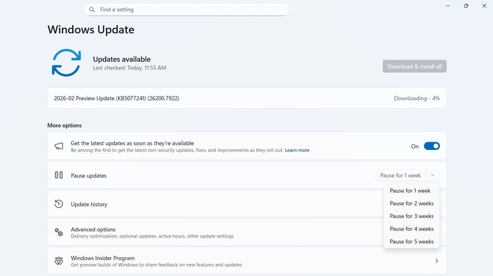Open Advanced options settings
The height and width of the screenshot is (276, 493).
coord(246,233)
